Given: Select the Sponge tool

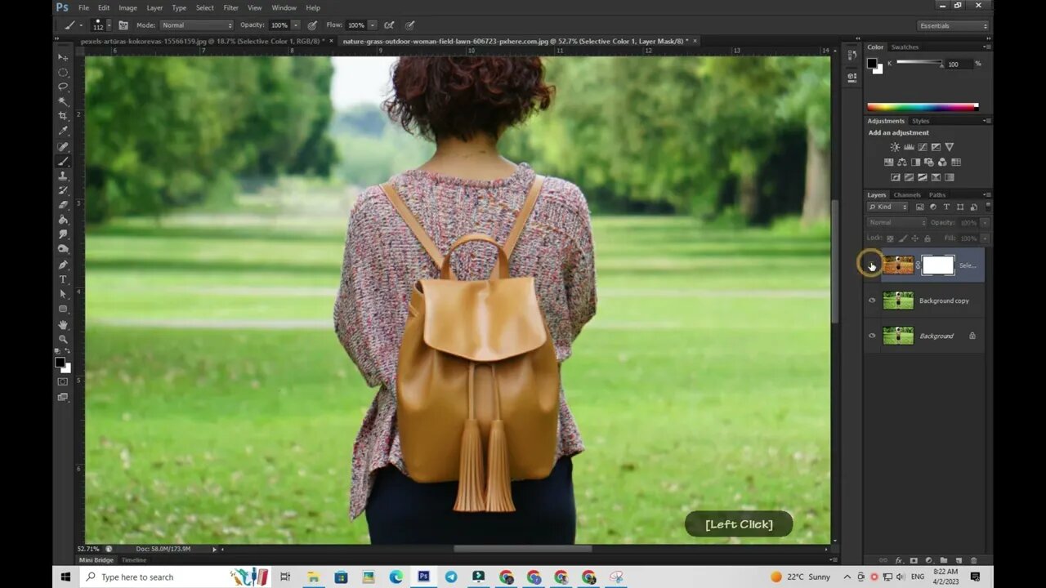Looking at the screenshot, I should click(x=63, y=249).
